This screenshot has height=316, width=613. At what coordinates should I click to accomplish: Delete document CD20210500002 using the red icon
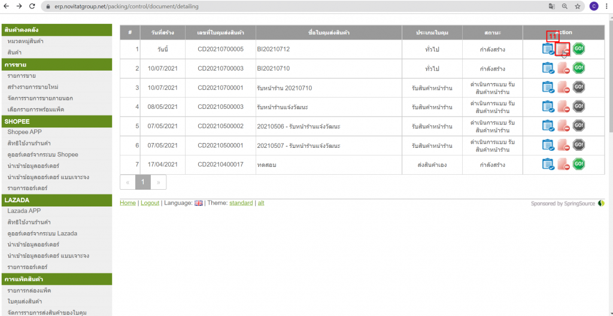[x=563, y=126]
